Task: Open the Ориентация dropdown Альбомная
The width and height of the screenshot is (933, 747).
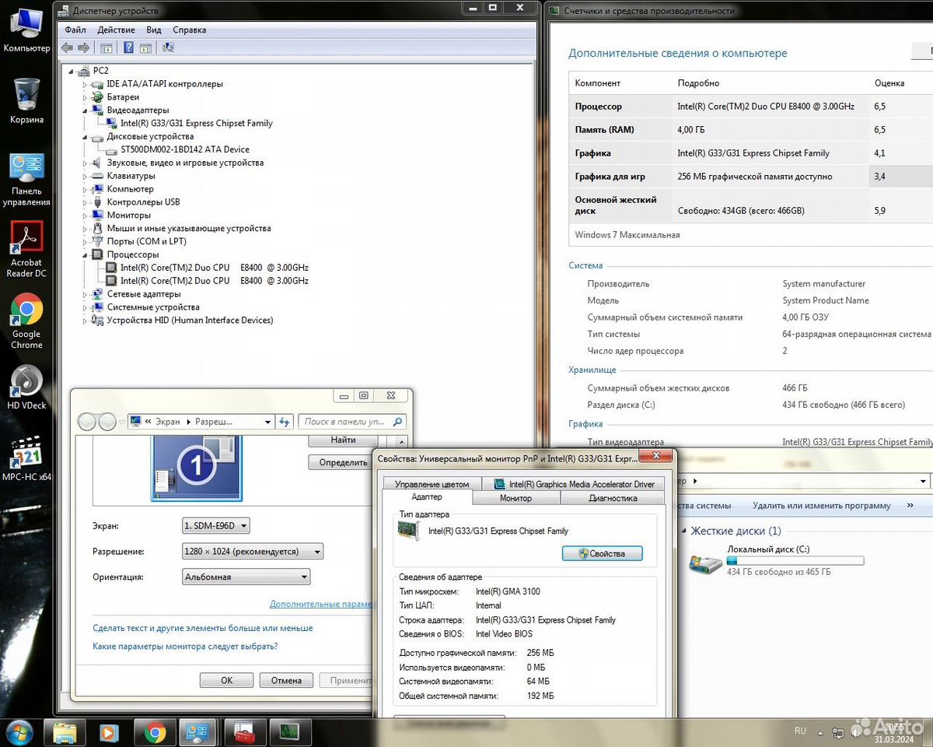Action: pyautogui.click(x=246, y=577)
